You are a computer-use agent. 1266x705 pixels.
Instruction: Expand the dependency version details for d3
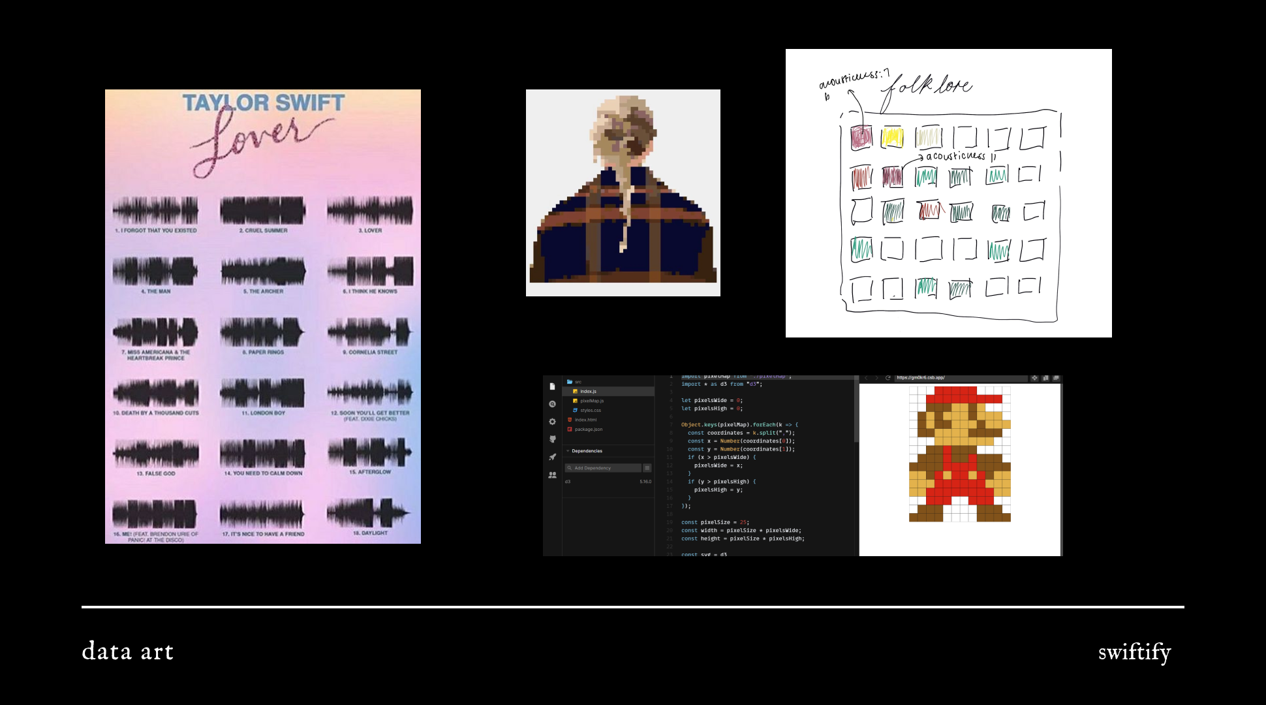(646, 481)
